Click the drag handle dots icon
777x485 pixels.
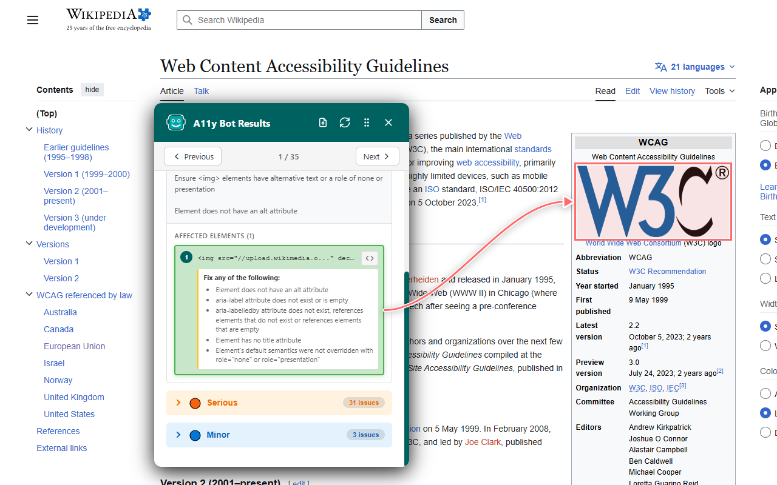pos(367,122)
